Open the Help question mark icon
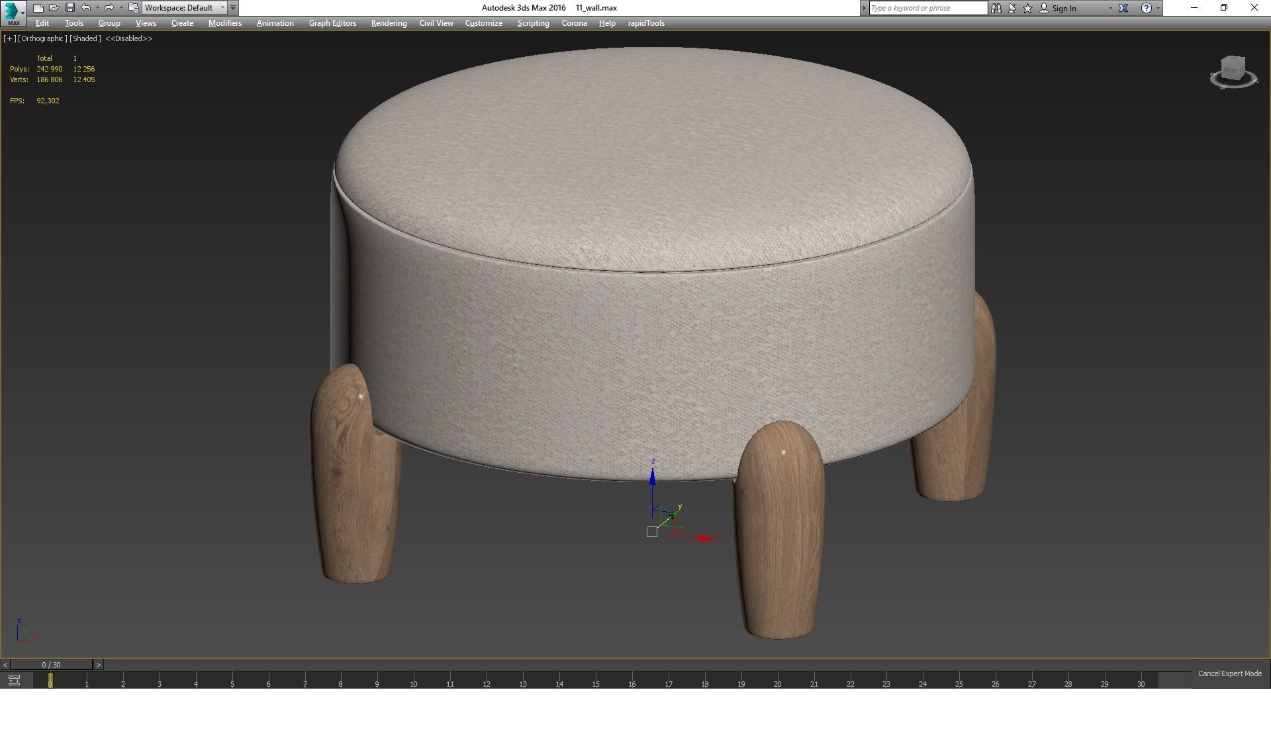Viewport: 1271px width, 739px height. [1147, 8]
